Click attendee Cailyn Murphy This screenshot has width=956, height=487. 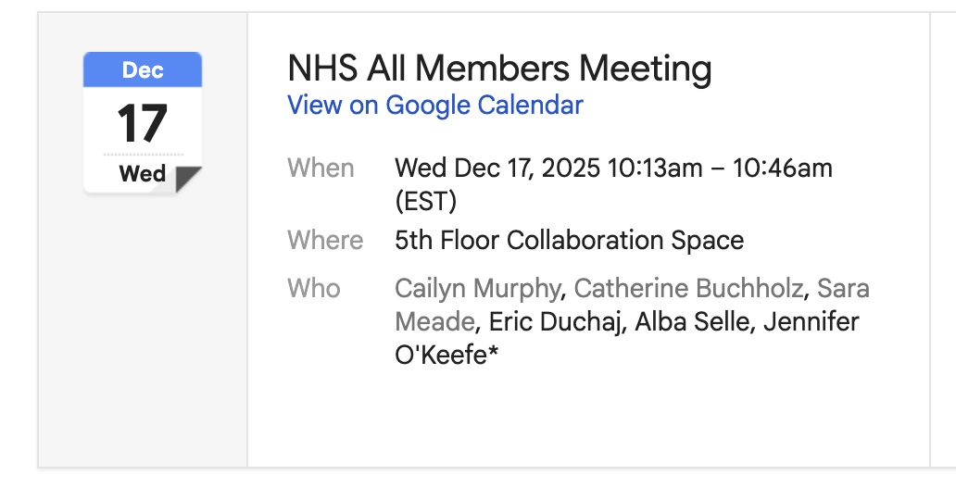pos(477,289)
